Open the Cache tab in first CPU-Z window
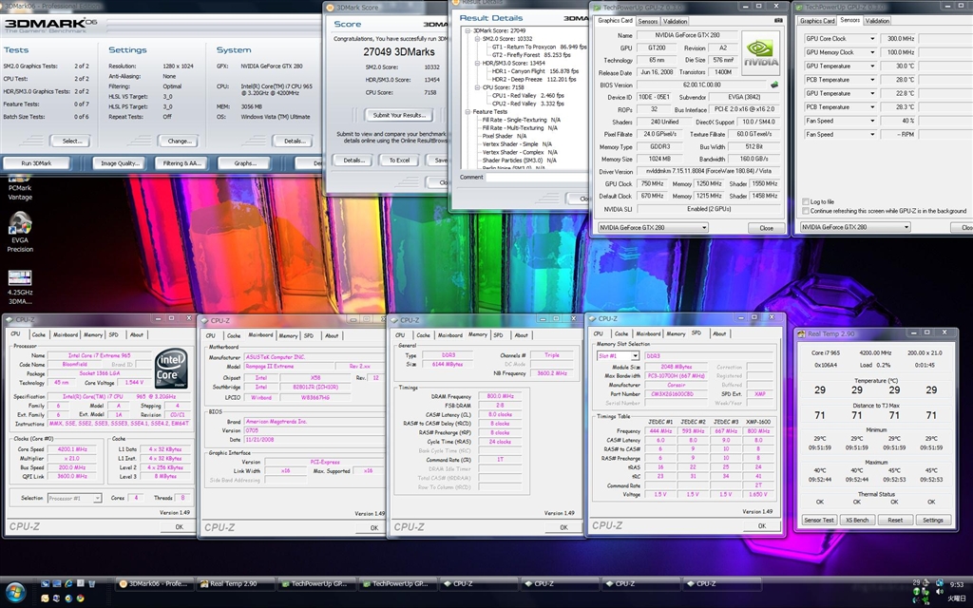This screenshot has width=973, height=608. 38,334
